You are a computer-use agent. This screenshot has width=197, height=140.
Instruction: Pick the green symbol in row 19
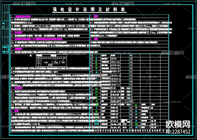point(96,69)
